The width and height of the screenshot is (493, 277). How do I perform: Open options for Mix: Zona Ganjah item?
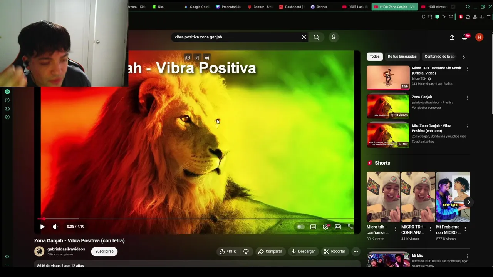tap(468, 127)
